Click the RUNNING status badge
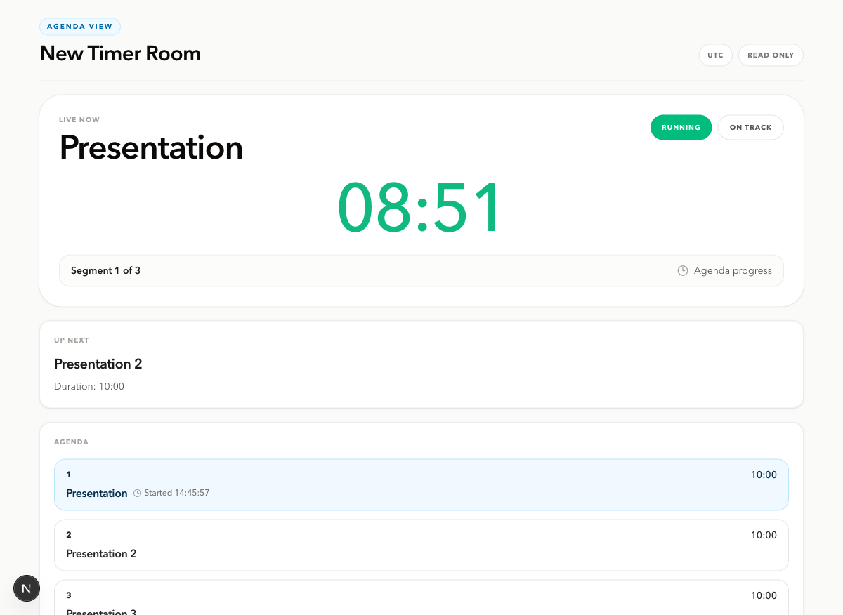This screenshot has width=843, height=615. point(681,128)
